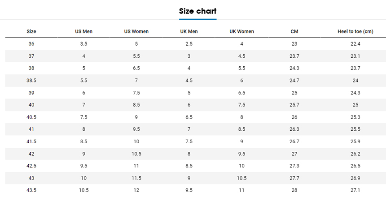Select the US Men column header
386x201 pixels.
coord(83,31)
